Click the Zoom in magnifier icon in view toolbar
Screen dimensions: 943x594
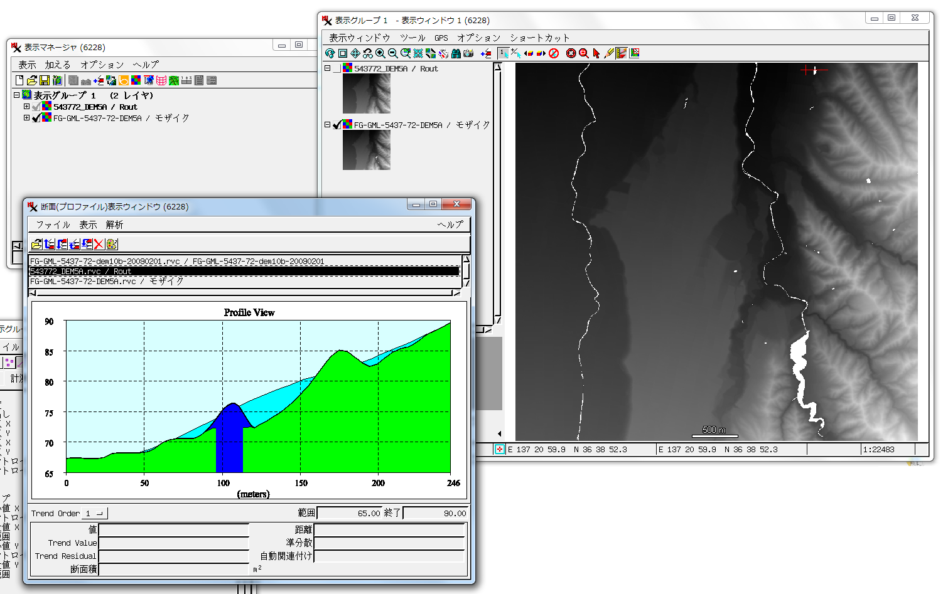click(380, 53)
